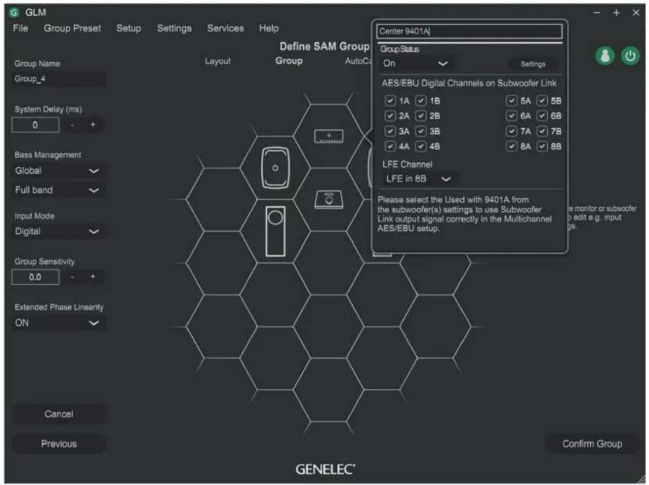Uncheck channel 8A
The height and width of the screenshot is (485, 649).
tap(511, 146)
